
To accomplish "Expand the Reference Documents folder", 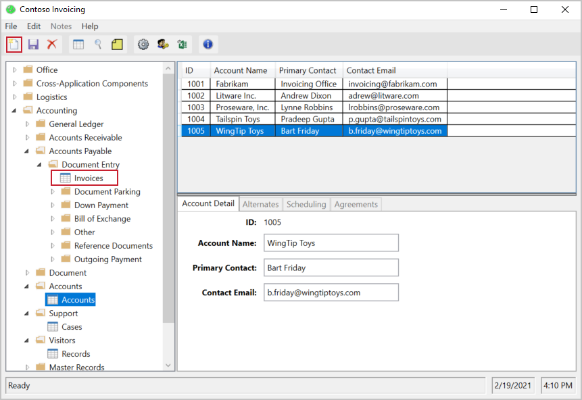I will pyautogui.click(x=53, y=246).
